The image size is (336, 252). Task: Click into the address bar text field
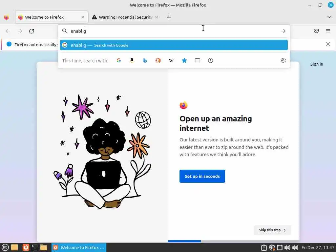point(174,31)
